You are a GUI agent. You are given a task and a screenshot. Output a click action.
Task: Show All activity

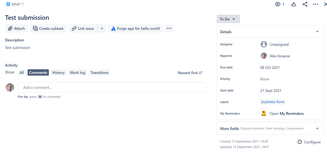click(x=22, y=72)
